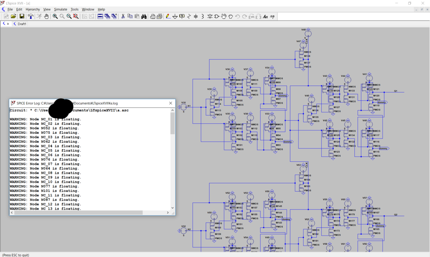Select the Draw Wire pencil tool
The width and height of the screenshot is (430, 257).
point(168,16)
